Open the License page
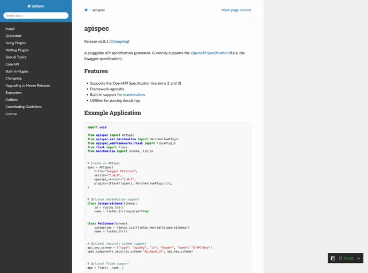The image size is (368, 273). (x=11, y=114)
